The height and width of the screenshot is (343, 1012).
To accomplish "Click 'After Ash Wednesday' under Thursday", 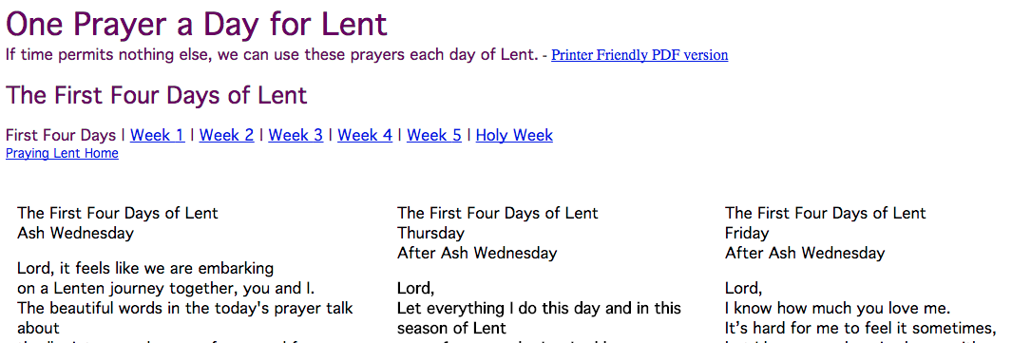I will [477, 254].
